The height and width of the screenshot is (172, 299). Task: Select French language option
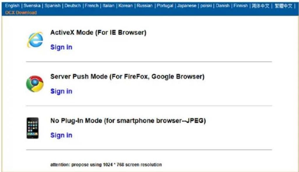92,6
